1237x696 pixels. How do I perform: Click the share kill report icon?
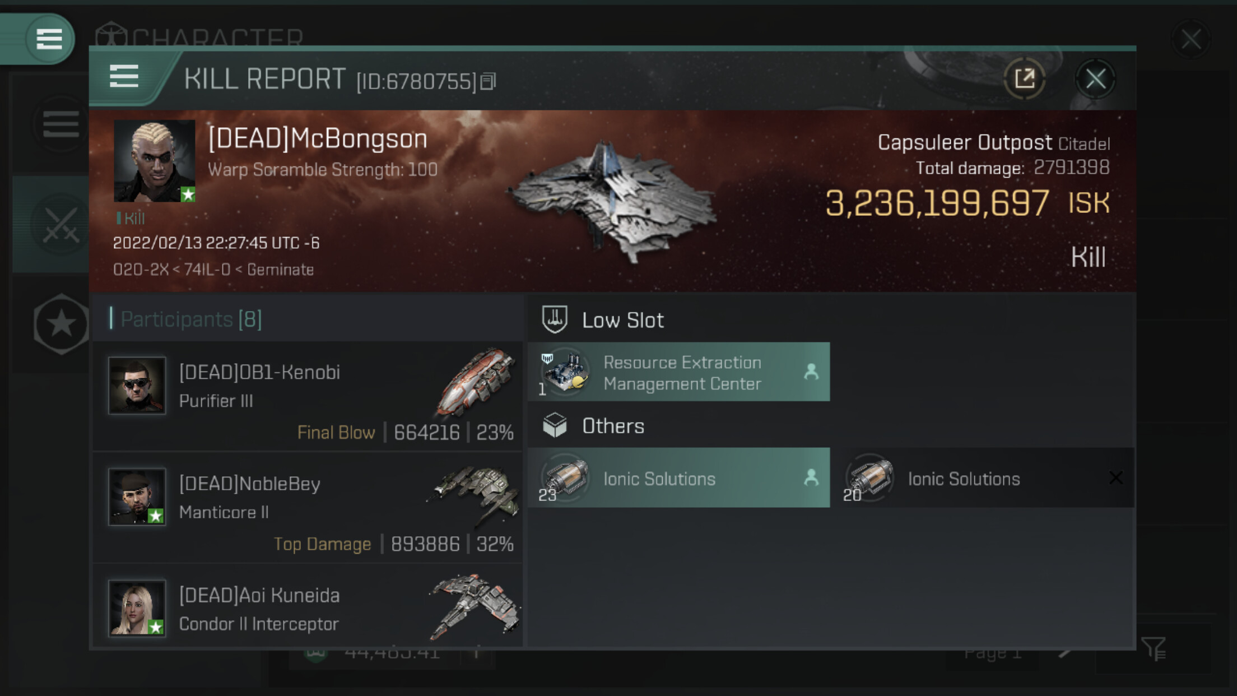(1025, 79)
